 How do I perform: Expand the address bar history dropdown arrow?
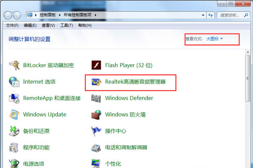coord(203,15)
